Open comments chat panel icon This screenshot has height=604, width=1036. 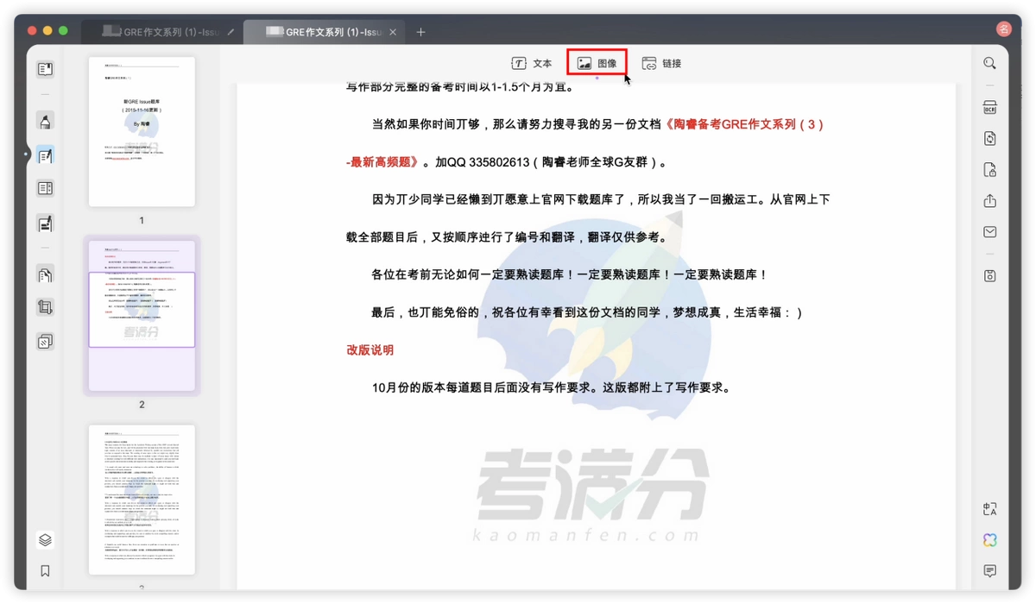(989, 571)
